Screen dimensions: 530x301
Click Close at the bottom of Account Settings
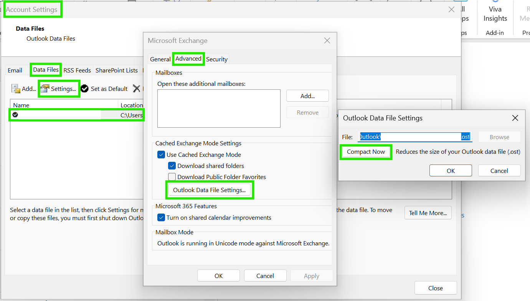[436, 288]
